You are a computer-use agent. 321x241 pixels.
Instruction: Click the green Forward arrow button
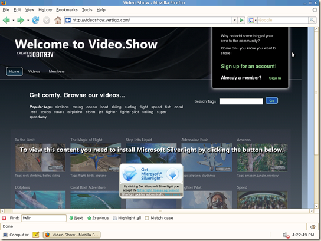click(x=21, y=20)
